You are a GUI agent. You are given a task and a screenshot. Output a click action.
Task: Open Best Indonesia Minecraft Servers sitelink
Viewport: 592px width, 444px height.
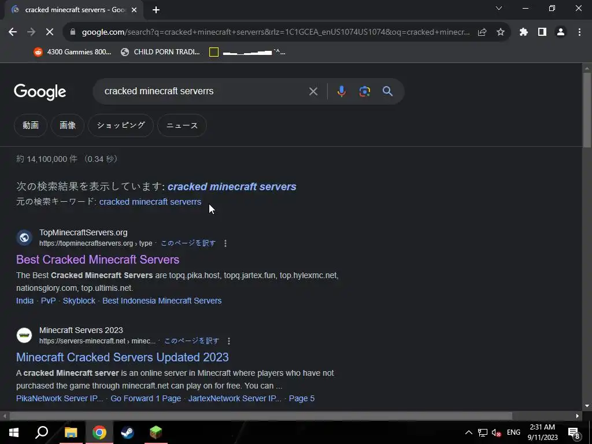coord(162,301)
